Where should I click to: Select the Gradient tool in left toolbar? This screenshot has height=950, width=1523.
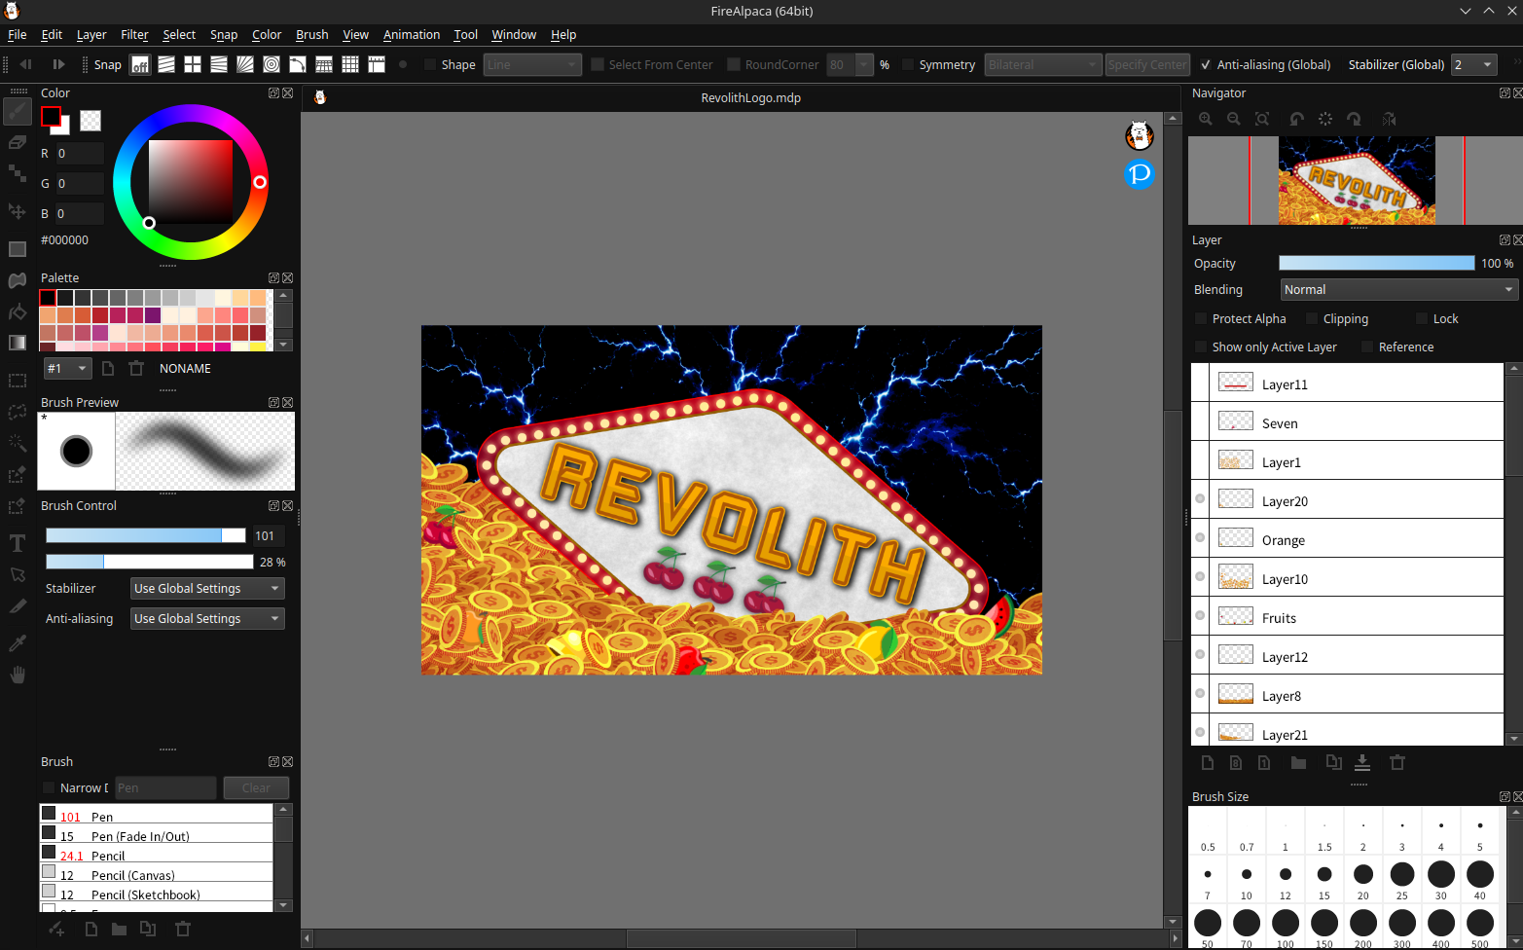tap(18, 343)
